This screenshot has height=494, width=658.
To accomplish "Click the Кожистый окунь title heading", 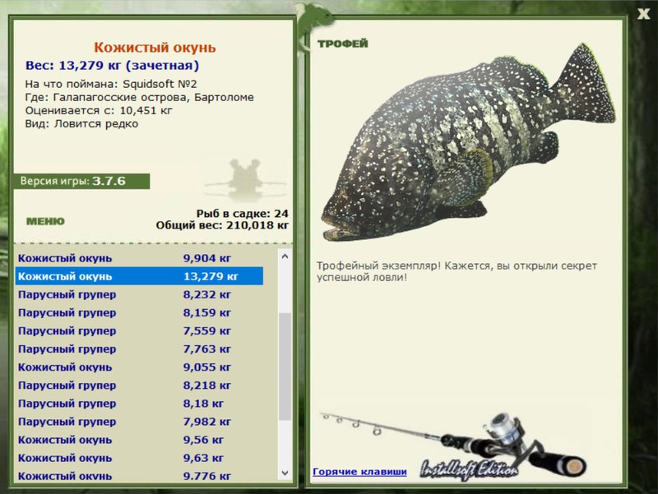I will coord(155,48).
